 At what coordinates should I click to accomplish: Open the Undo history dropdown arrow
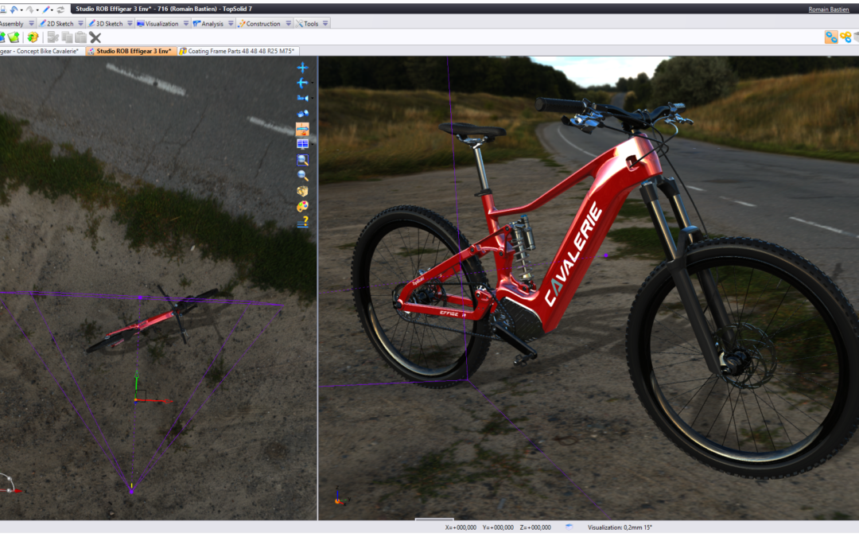21,10
